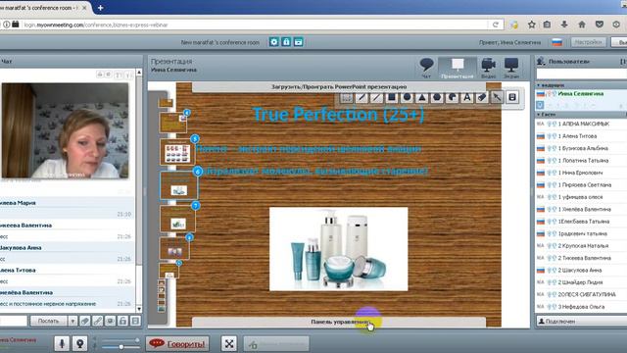This screenshot has width=627, height=353.
Task: Select the triangle shape tool
Action: 422,97
